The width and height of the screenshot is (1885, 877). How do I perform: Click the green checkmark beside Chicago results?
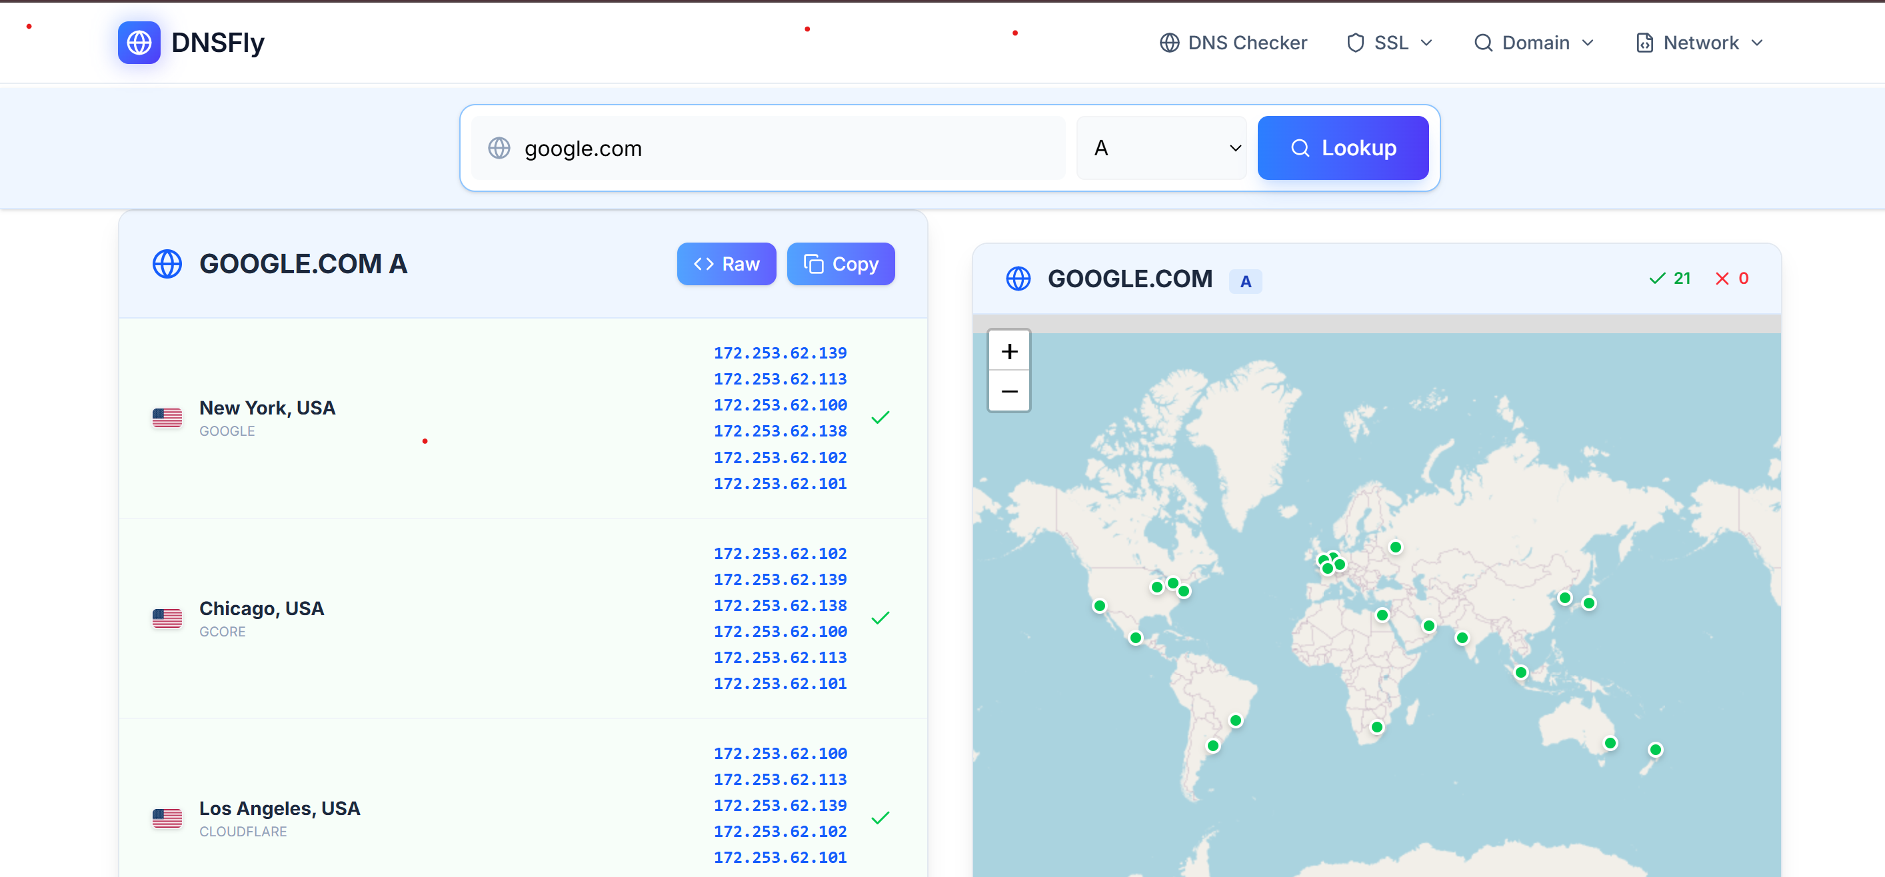881,617
